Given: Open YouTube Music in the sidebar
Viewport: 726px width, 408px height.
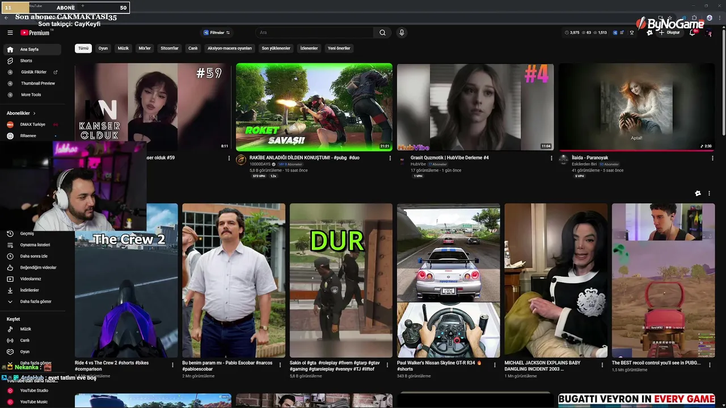Looking at the screenshot, I should [x=31, y=402].
